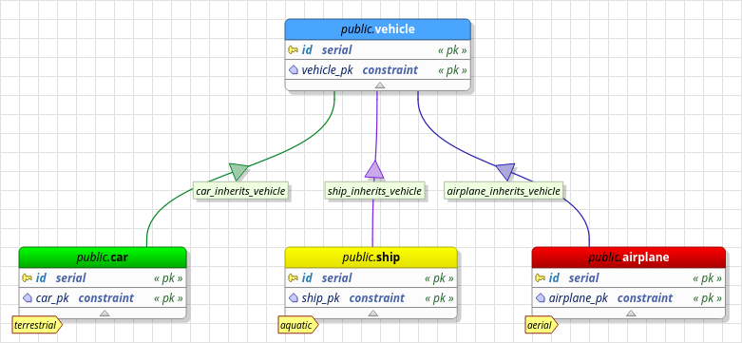This screenshot has height=343, width=742.
Task: Click the key icon in vehicle table
Action: 293,50
